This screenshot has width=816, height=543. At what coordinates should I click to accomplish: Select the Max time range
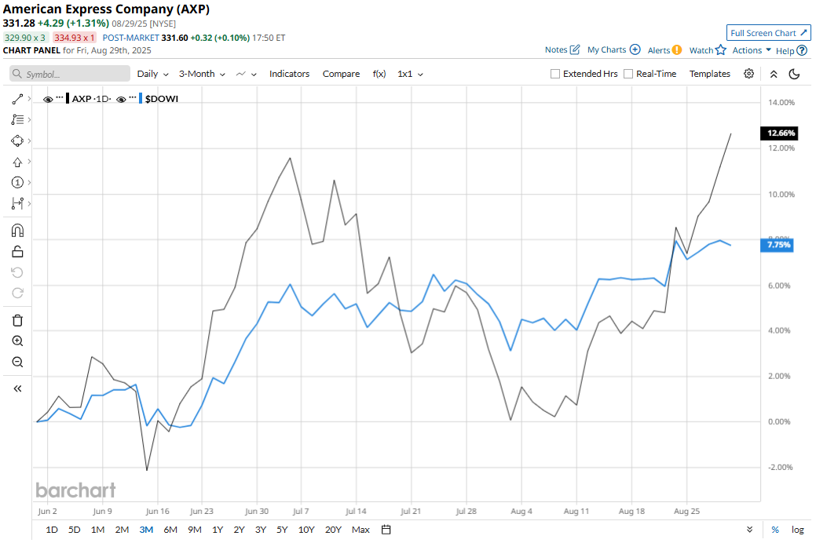tap(360, 530)
